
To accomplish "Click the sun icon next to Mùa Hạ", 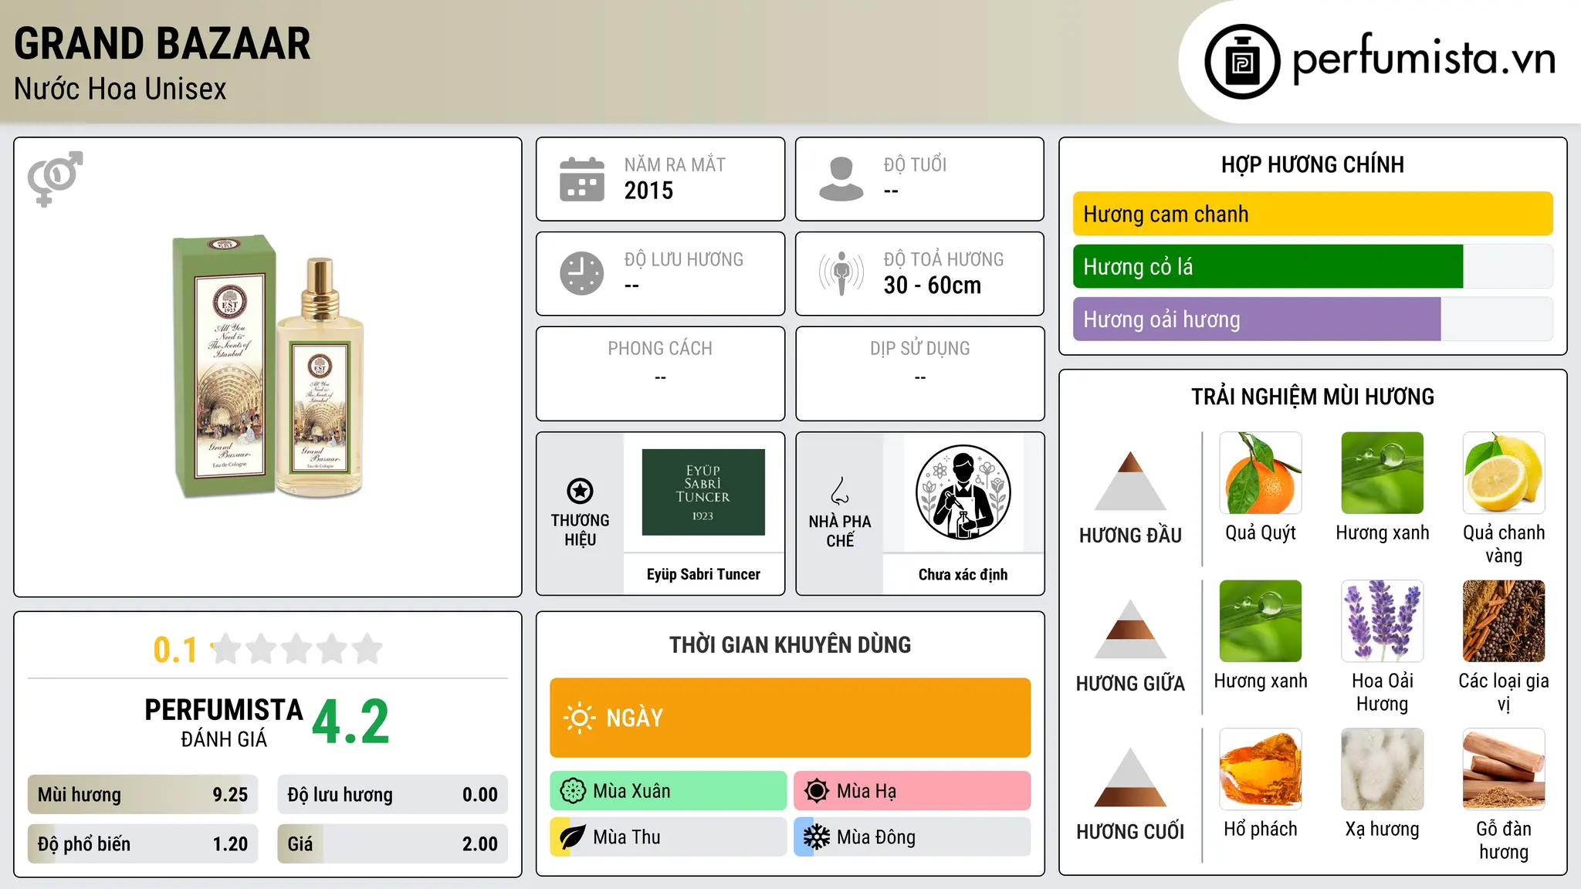I will pyautogui.click(x=817, y=791).
